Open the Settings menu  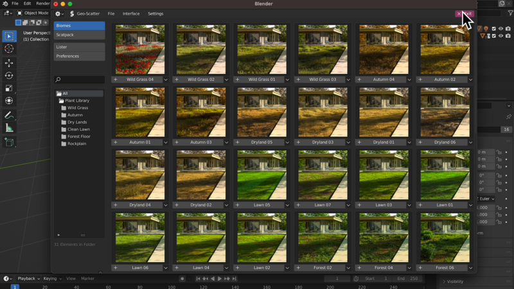(x=155, y=13)
